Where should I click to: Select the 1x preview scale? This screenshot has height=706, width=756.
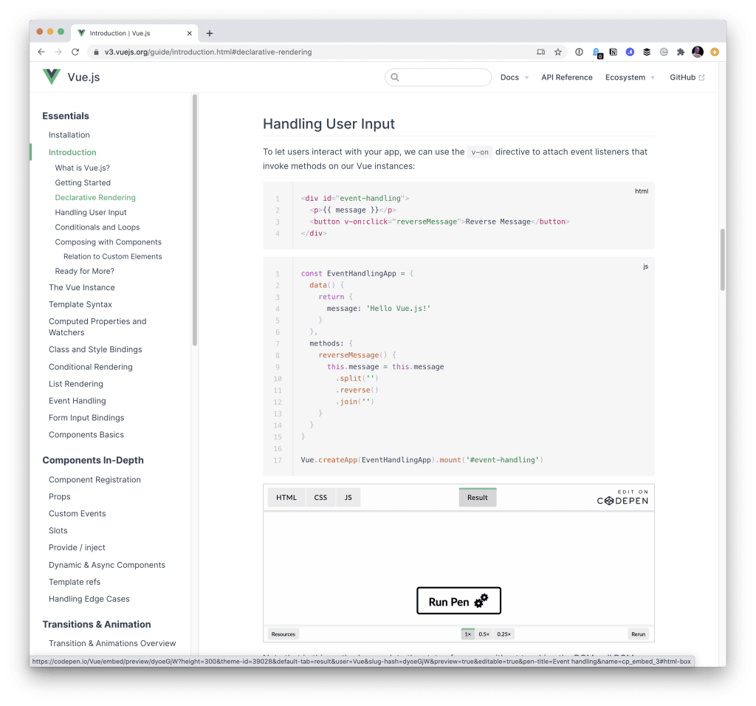(467, 634)
